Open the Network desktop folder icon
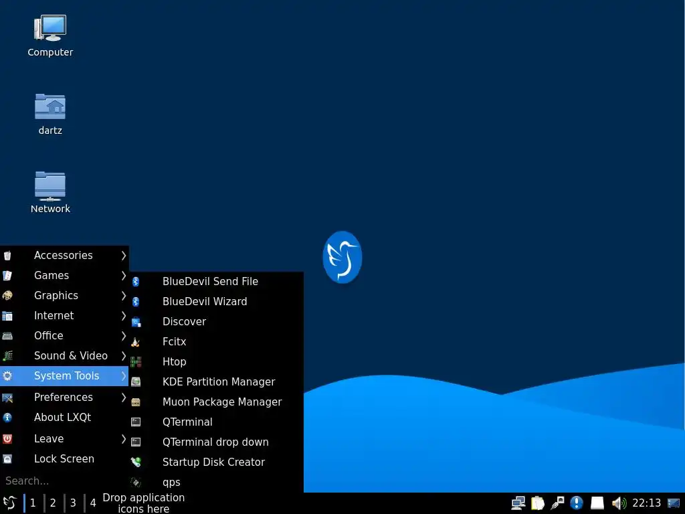685x514 pixels. pos(50,186)
